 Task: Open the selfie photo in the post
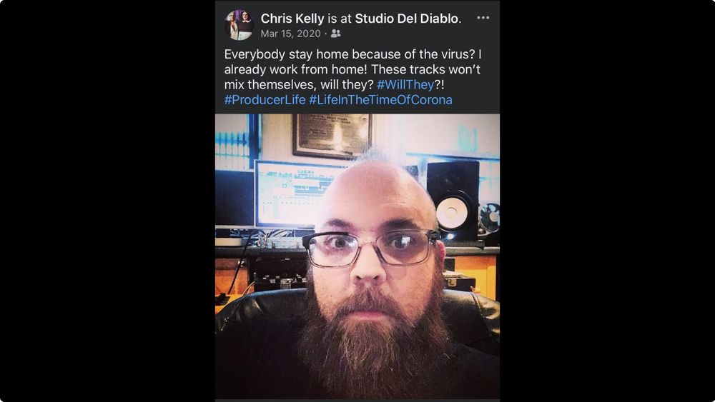pyautogui.click(x=357, y=256)
